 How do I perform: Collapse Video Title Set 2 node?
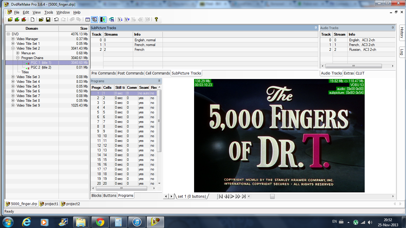[x=13, y=48]
